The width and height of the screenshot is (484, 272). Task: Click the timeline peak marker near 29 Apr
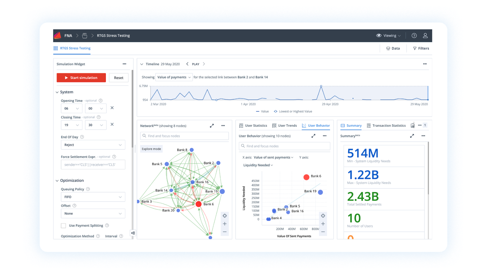click(x=321, y=86)
